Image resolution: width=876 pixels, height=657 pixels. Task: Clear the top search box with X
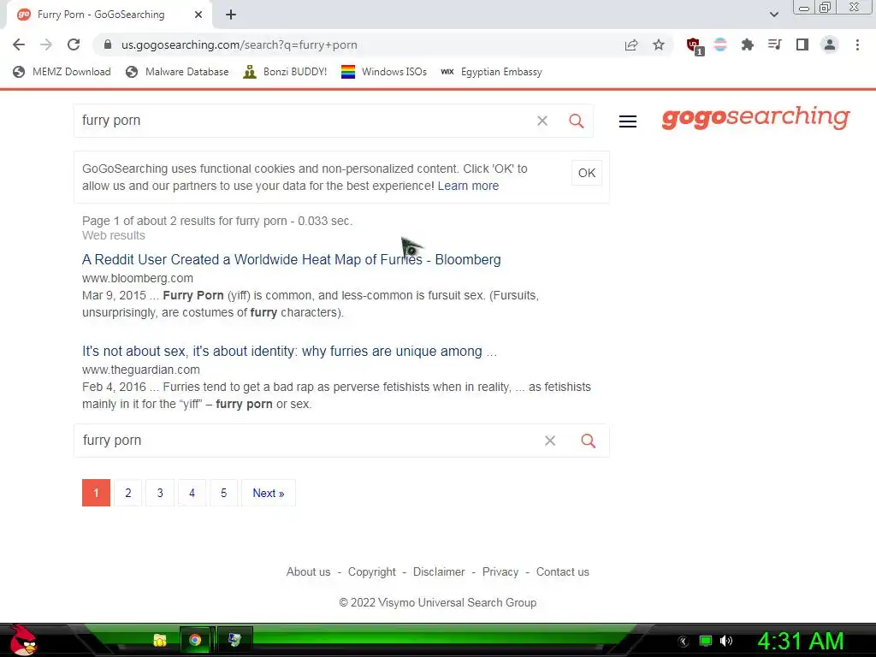[x=542, y=121]
